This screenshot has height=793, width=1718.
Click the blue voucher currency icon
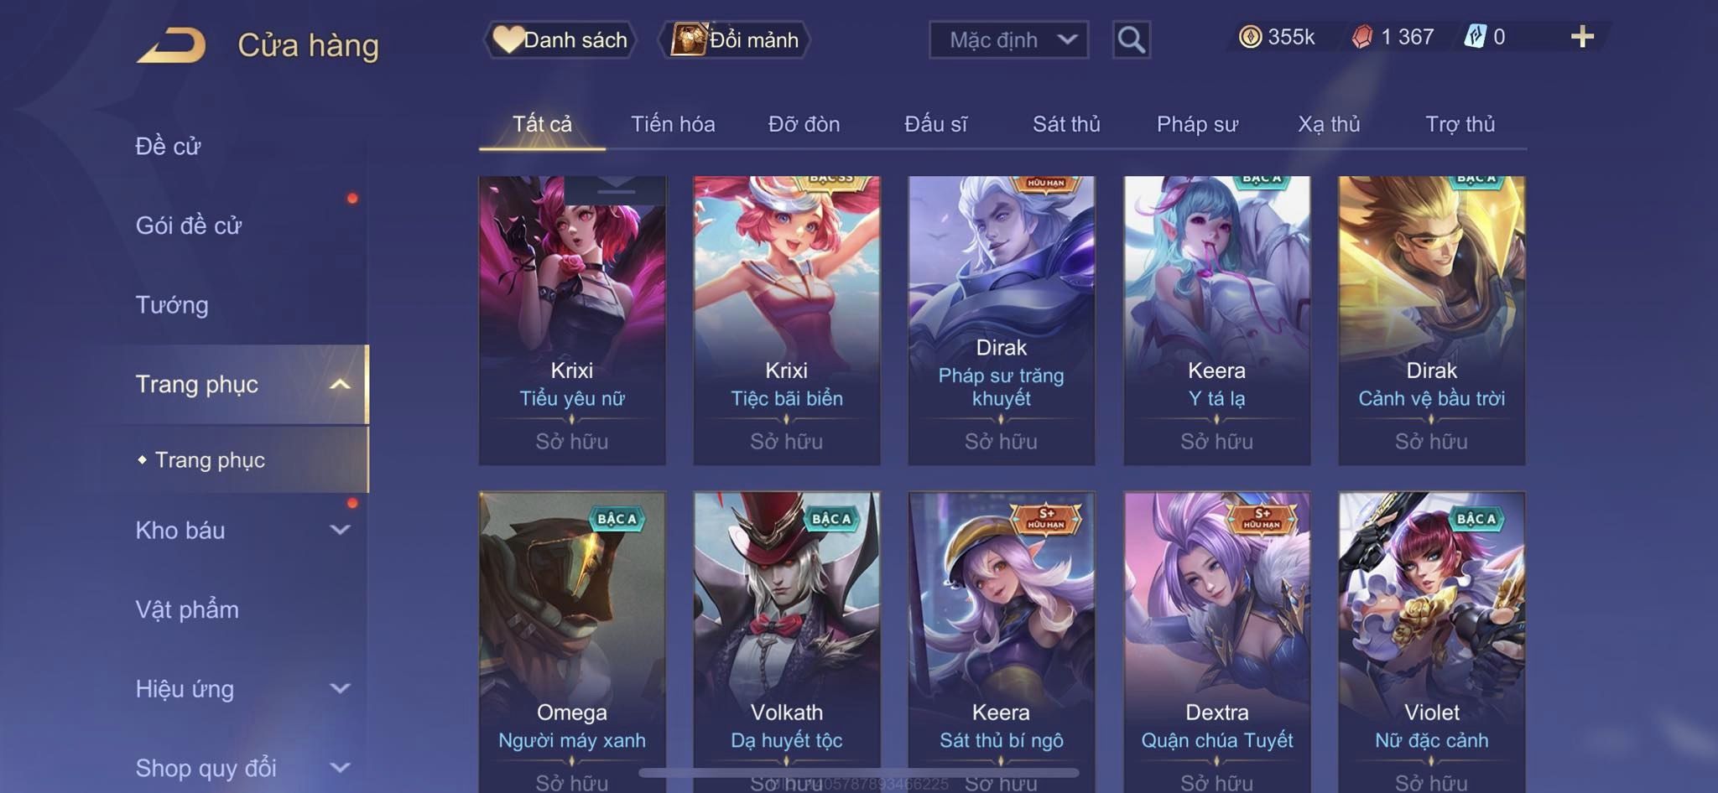(x=1475, y=37)
